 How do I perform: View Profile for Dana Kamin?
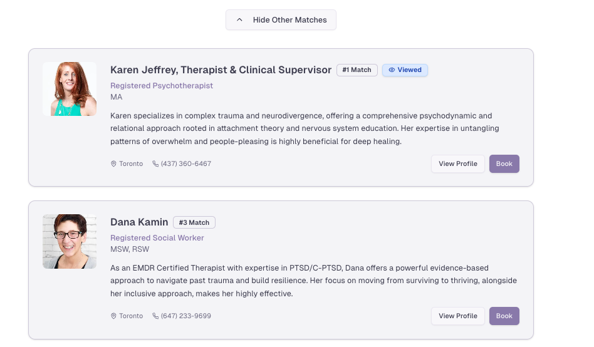[x=457, y=316]
